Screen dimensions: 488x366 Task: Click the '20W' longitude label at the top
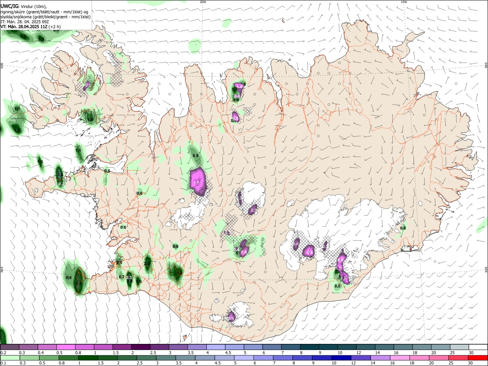pyautogui.click(x=203, y=2)
